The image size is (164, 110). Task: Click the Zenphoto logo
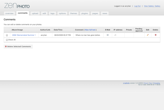pyautogui.click(x=17, y=6)
